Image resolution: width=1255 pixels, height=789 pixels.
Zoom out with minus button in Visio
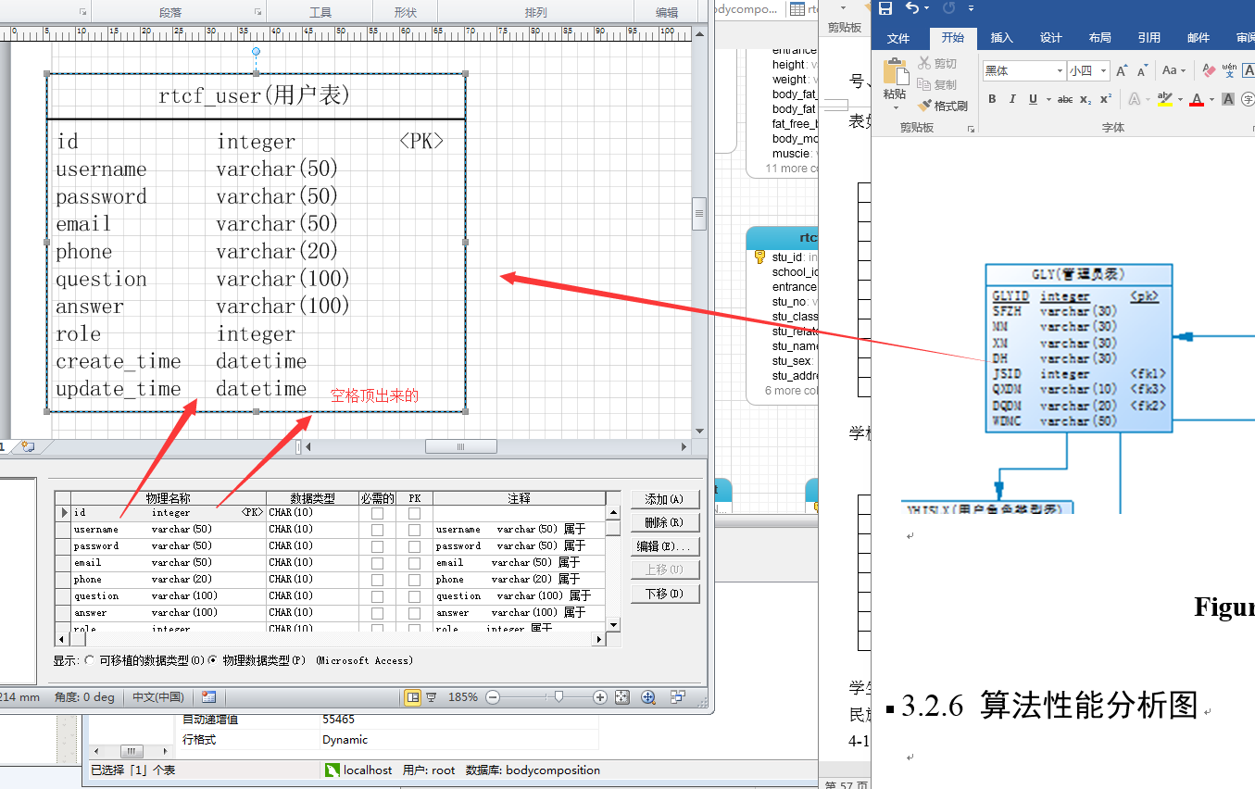[x=493, y=697]
